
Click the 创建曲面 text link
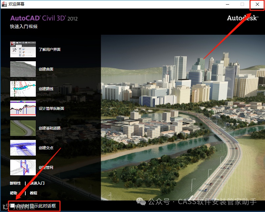pos(46,69)
